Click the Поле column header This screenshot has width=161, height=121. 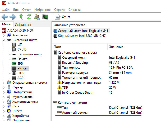click(x=57, y=47)
